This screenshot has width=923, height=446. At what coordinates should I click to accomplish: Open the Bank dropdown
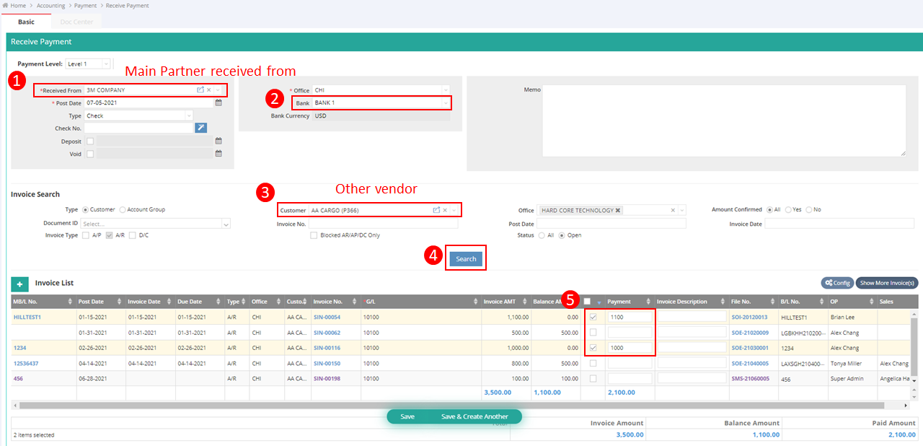[x=446, y=103]
